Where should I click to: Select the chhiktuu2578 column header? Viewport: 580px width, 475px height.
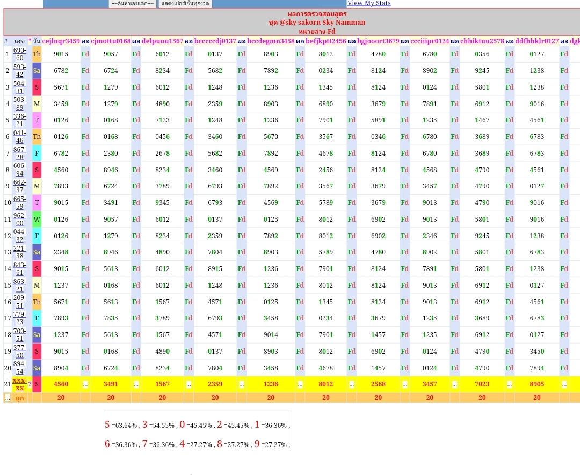482,41
